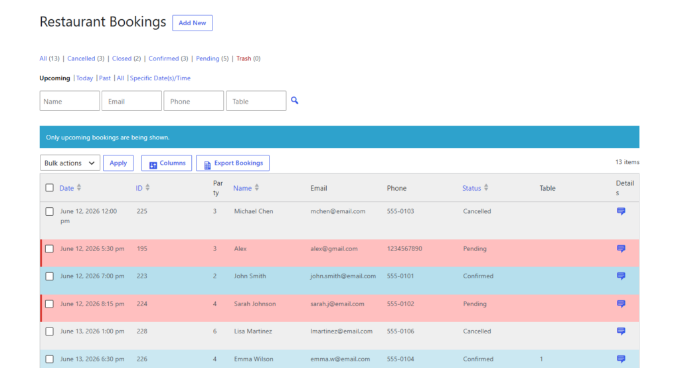The height and width of the screenshot is (368, 680).
Task: Open the Trash filter
Action: point(244,58)
